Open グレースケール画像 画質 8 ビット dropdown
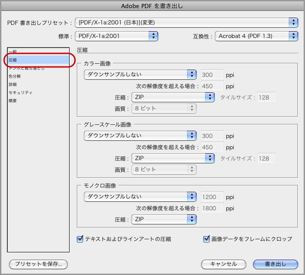Screen dimensions: 305x275 (164, 170)
